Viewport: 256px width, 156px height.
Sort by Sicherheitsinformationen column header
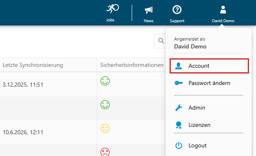pyautogui.click(x=132, y=65)
